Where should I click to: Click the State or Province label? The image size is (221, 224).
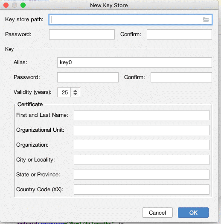point(38,175)
